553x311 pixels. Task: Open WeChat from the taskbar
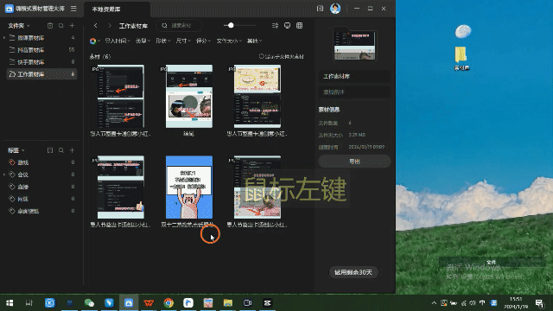89,303
